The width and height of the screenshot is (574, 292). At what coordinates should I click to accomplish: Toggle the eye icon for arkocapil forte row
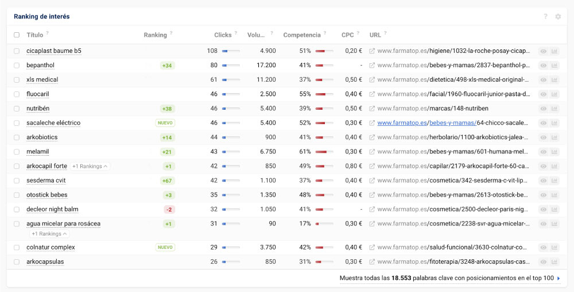click(544, 166)
